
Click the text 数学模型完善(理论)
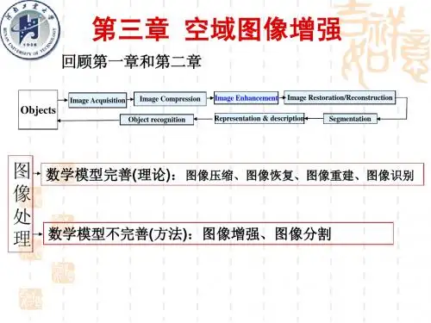tap(109, 175)
